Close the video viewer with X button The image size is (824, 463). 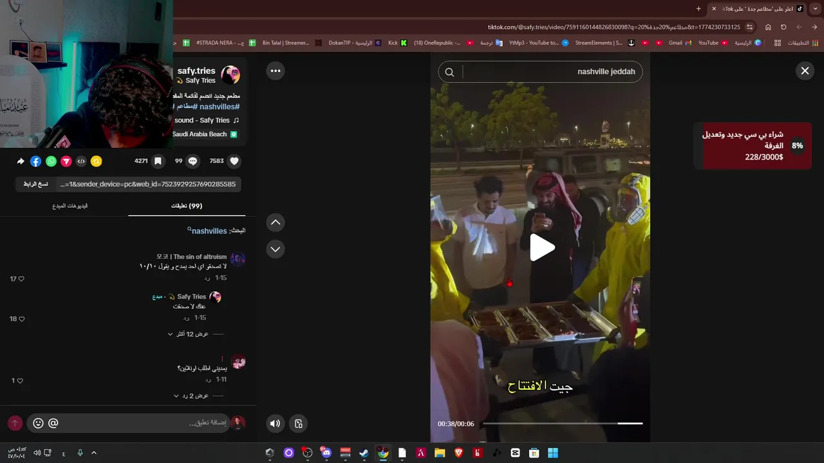point(805,71)
